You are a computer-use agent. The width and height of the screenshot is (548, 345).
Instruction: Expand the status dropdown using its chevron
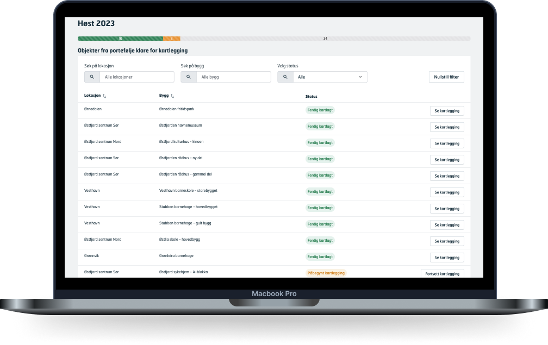coord(360,77)
